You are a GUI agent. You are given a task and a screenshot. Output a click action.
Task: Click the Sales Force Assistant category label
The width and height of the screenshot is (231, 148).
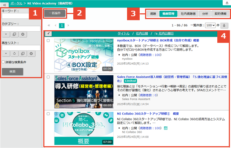coord(136,99)
